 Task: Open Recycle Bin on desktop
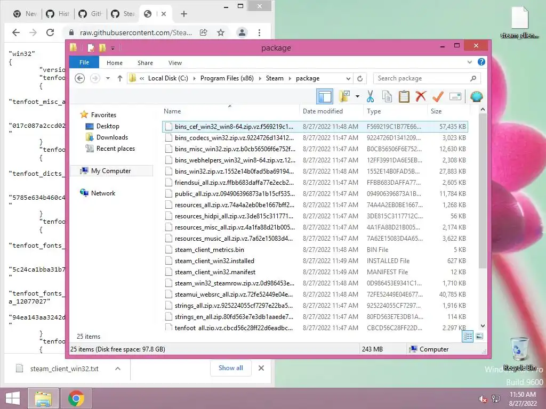[519, 354]
